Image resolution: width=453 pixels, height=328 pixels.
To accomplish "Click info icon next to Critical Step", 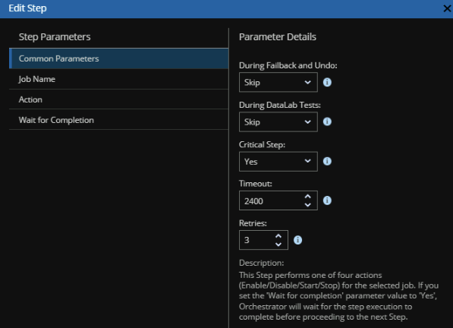I will coord(327,161).
